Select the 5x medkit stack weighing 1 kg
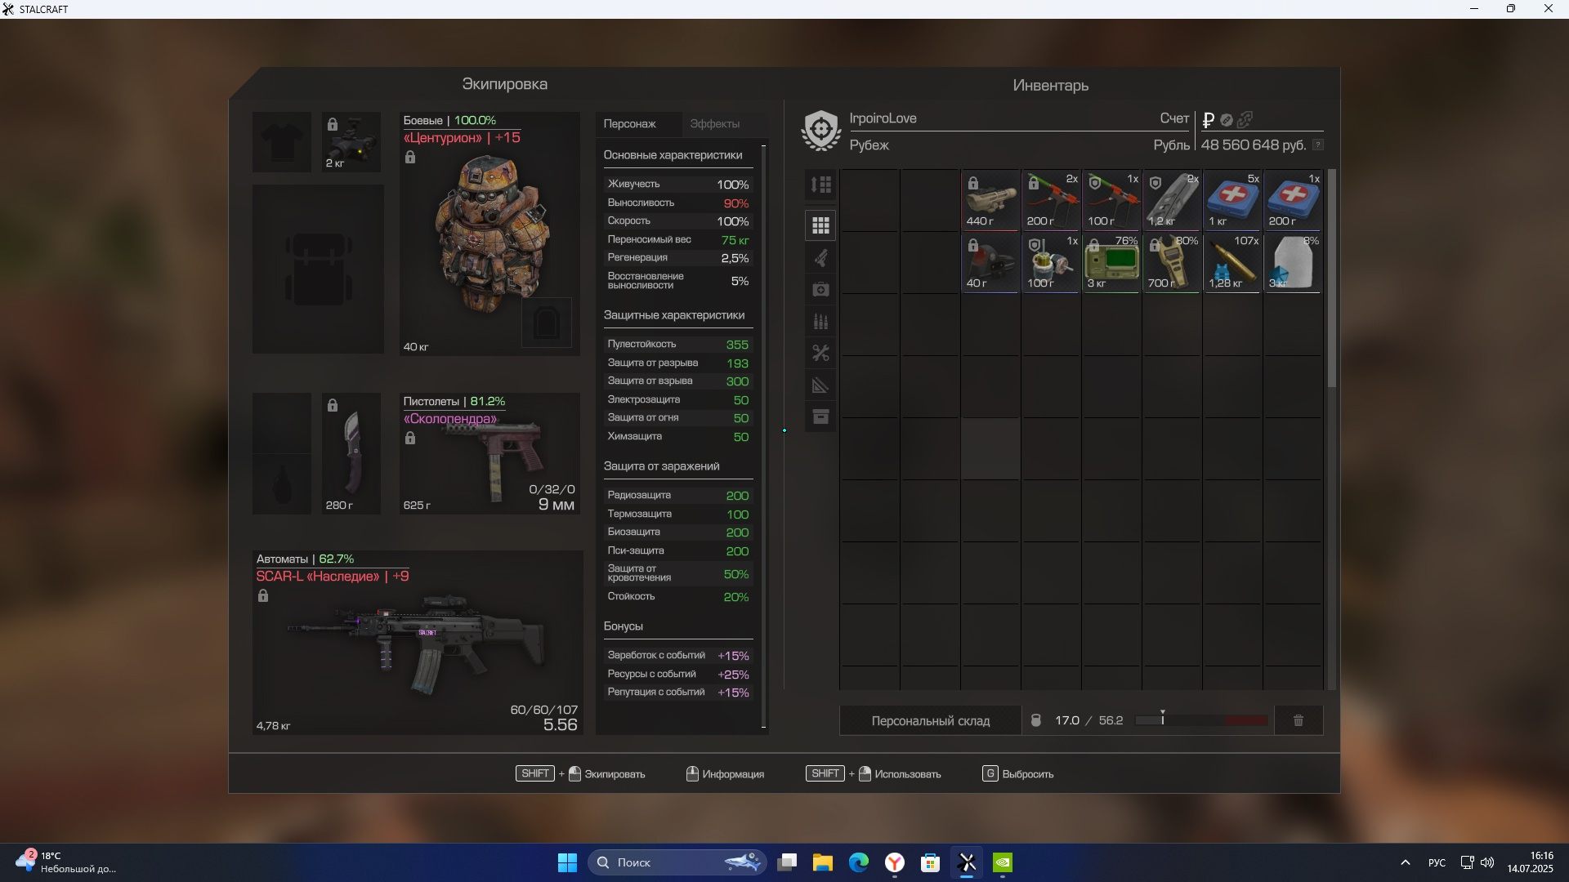The image size is (1569, 882). point(1232,200)
